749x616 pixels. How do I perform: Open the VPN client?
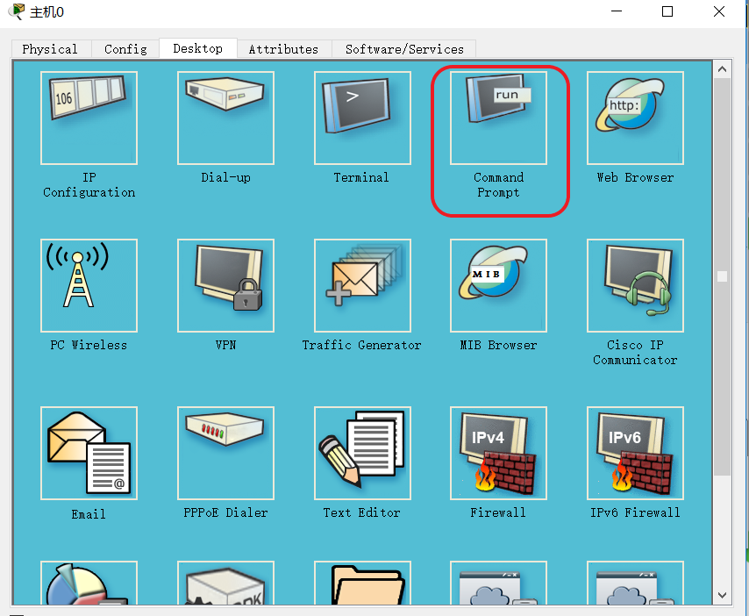point(225,285)
